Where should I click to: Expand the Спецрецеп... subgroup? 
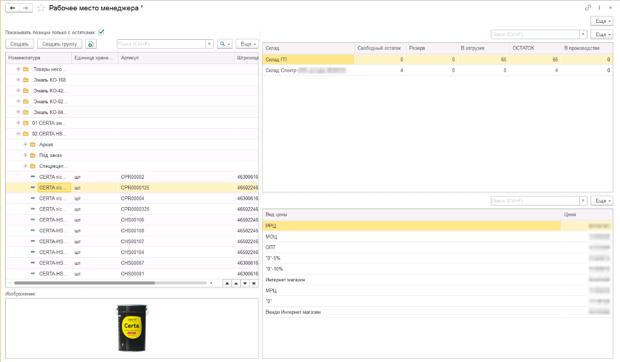25,166
